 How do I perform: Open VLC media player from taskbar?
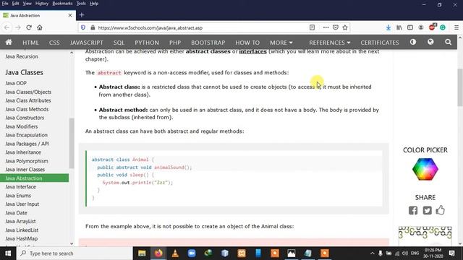(175, 253)
